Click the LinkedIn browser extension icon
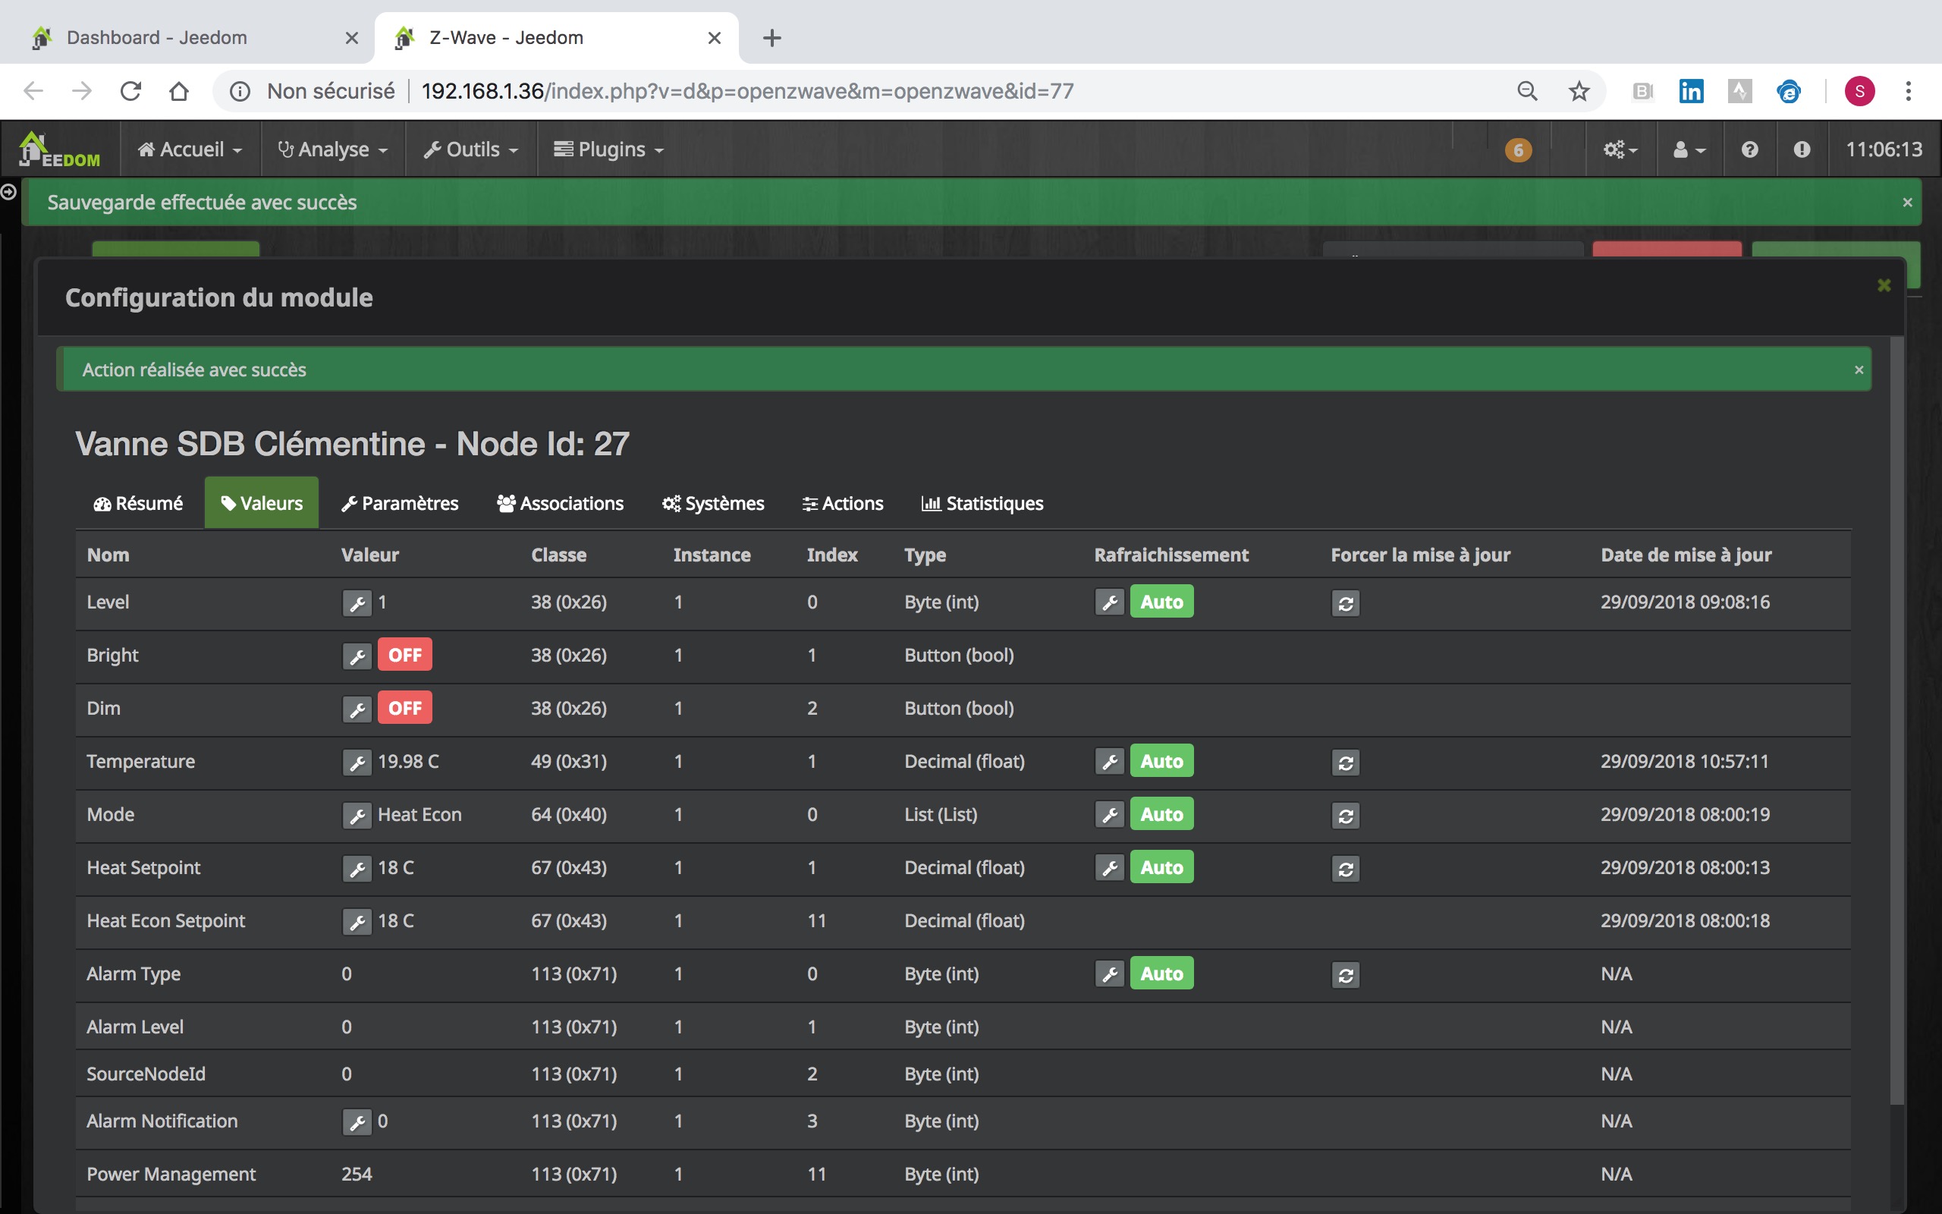 [1691, 91]
